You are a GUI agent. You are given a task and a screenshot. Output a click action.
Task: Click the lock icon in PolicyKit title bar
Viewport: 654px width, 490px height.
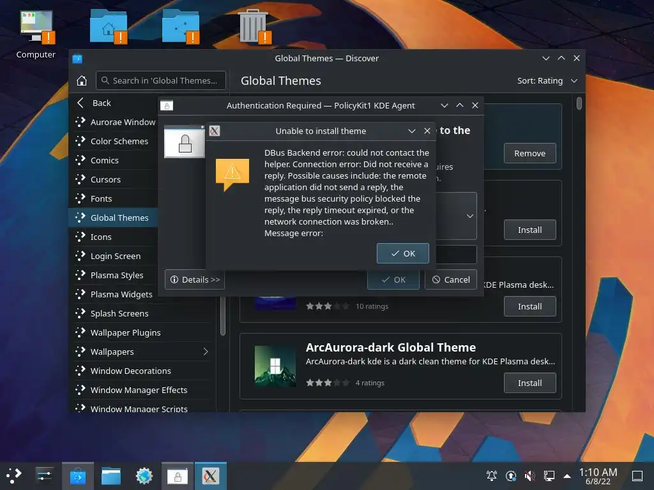click(x=167, y=105)
